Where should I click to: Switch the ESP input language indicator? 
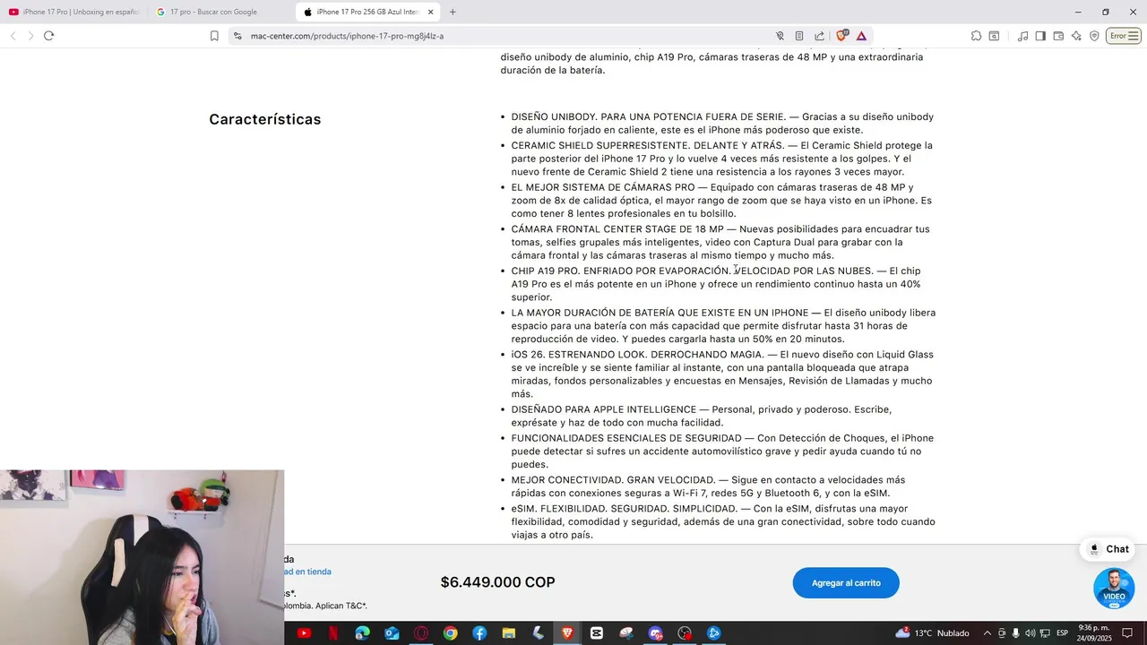pos(1062,633)
